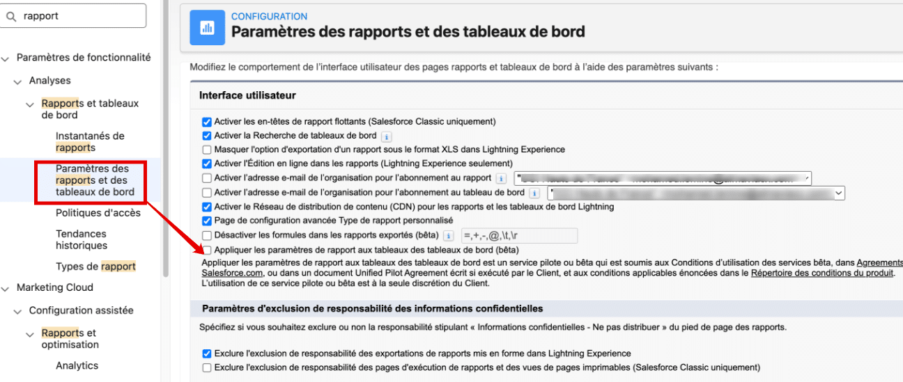This screenshot has width=903, height=382.
Task: Click the search magnifier icon in sidebar
Action: 11,16
